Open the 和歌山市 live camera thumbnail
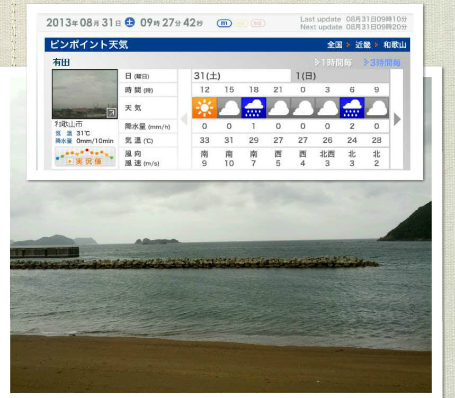 pos(85,94)
